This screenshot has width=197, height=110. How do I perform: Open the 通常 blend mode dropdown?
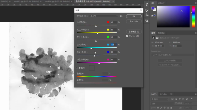click(162, 104)
